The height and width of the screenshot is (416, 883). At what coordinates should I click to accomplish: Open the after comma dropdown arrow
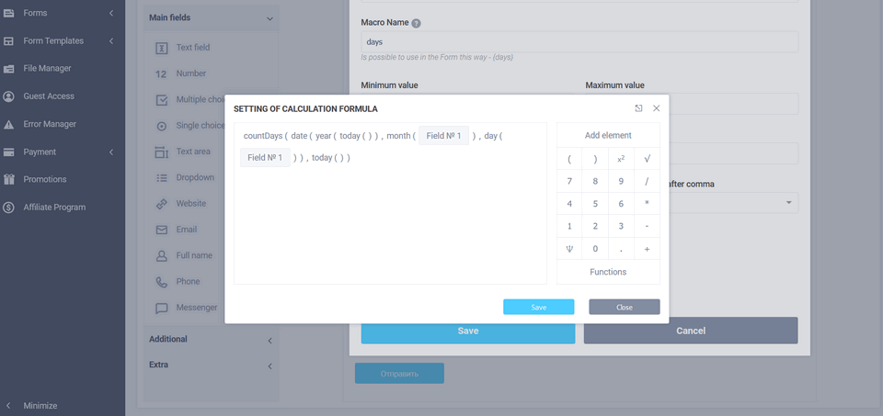[789, 202]
